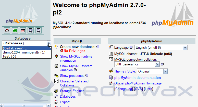Open the phpMyAdmin documentation icon in the sidebar
Image resolution: width=198 pixels, height=107 pixels.
(31, 30)
